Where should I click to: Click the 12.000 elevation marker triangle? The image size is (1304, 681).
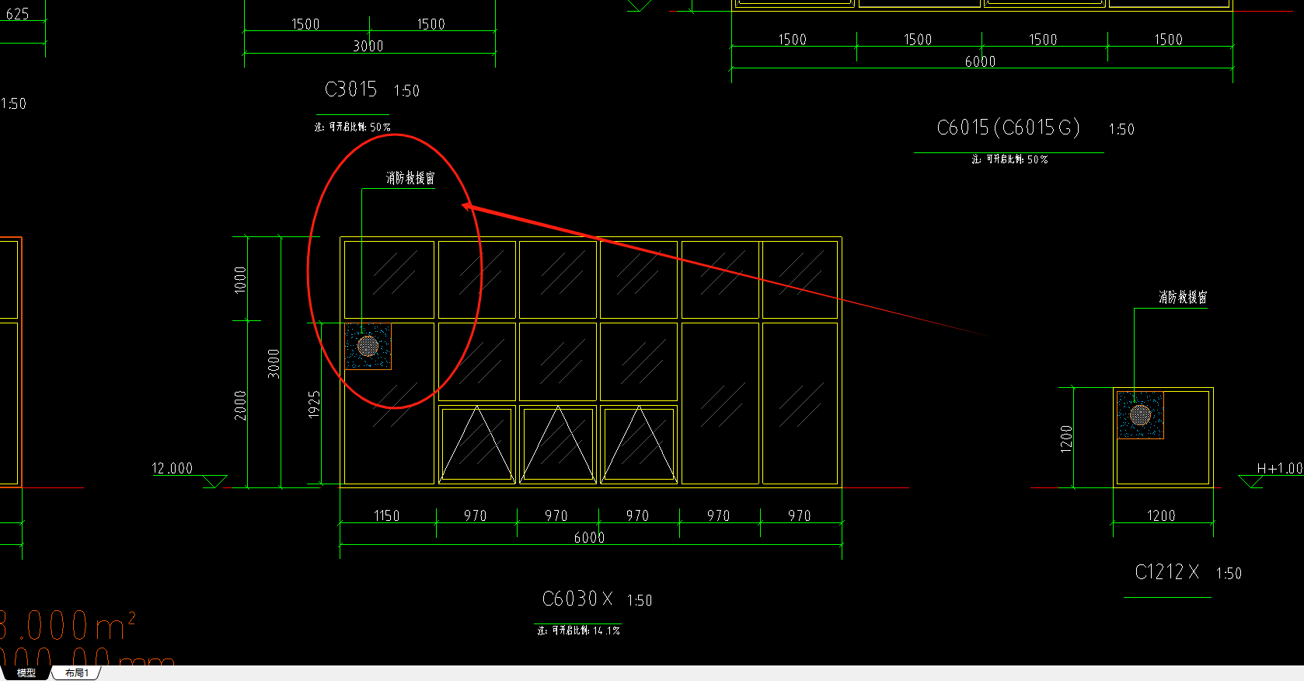pyautogui.click(x=214, y=481)
